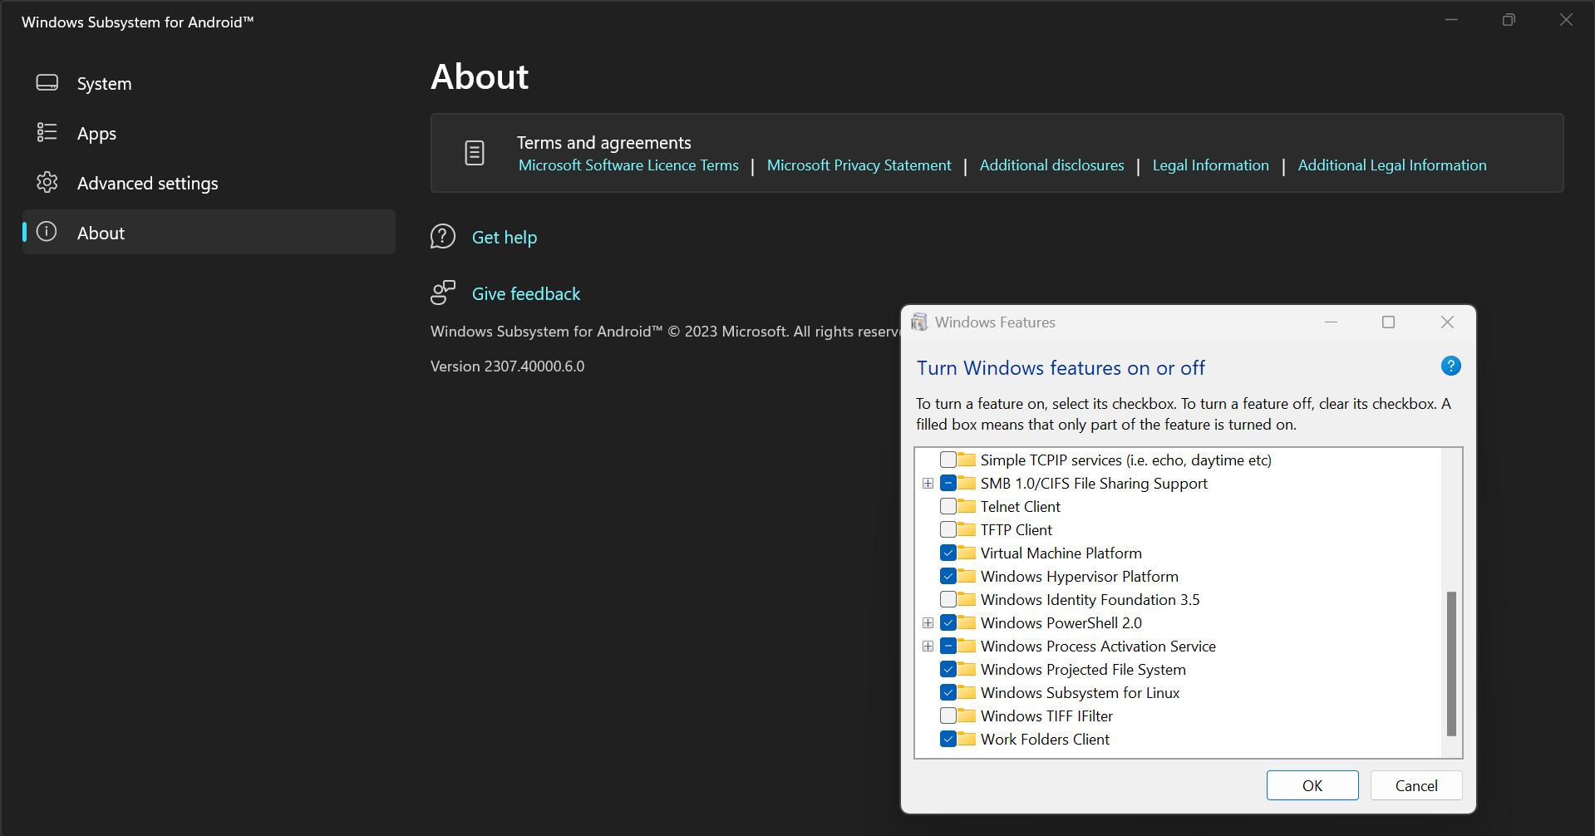Click the Give feedback link
The width and height of the screenshot is (1595, 836).
point(526,294)
